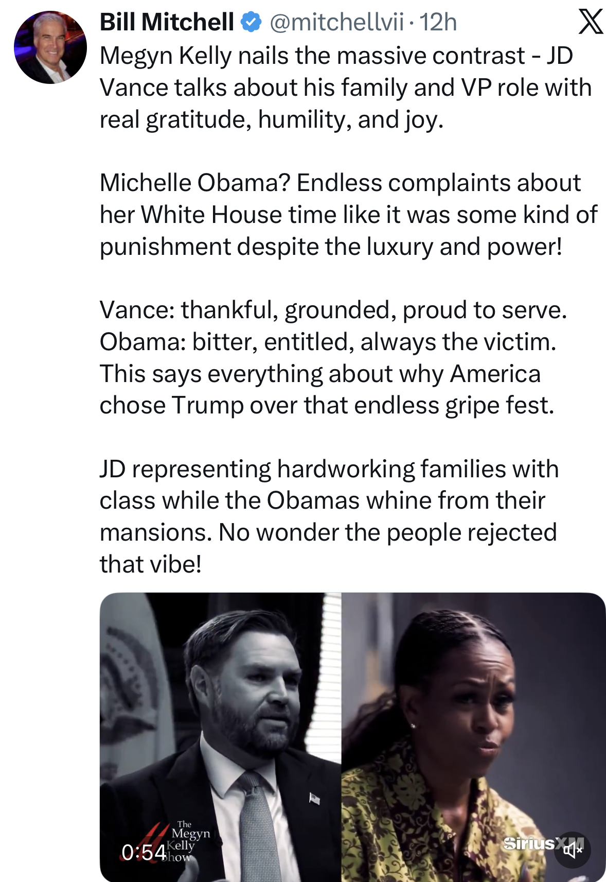606x882 pixels.
Task: Open the 12h timestamp link
Action: pyautogui.click(x=438, y=22)
